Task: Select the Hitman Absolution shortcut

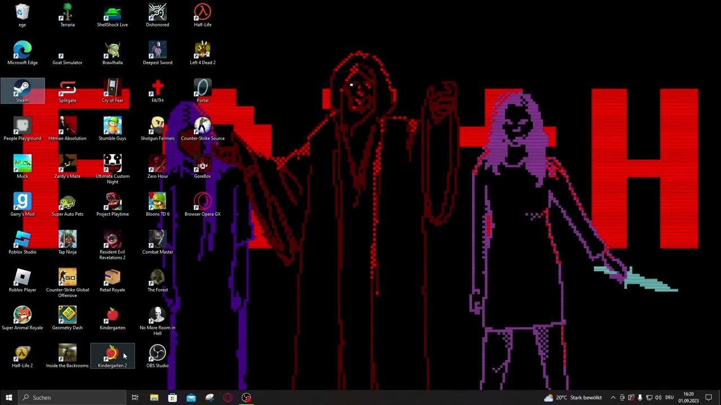Action: click(x=68, y=129)
